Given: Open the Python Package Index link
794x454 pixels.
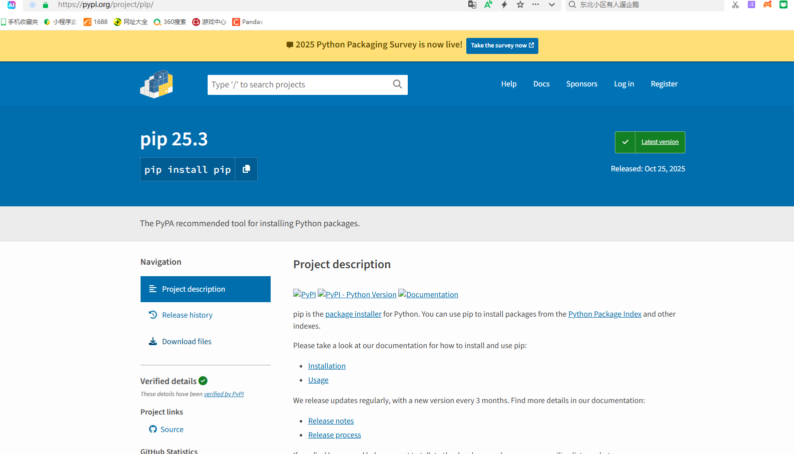Looking at the screenshot, I should pyautogui.click(x=605, y=314).
